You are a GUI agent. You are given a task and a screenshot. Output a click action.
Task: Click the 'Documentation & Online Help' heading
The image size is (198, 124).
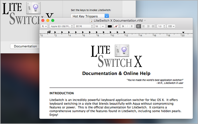coord(116,73)
